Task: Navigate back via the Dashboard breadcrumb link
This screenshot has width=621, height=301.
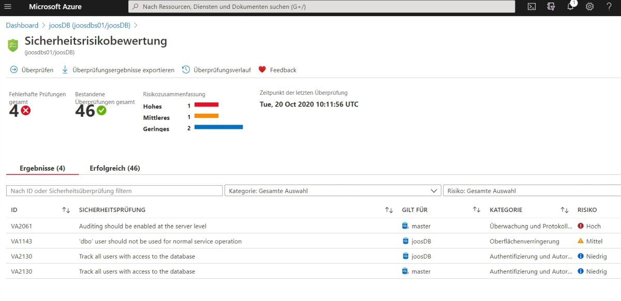Action: 22,24
